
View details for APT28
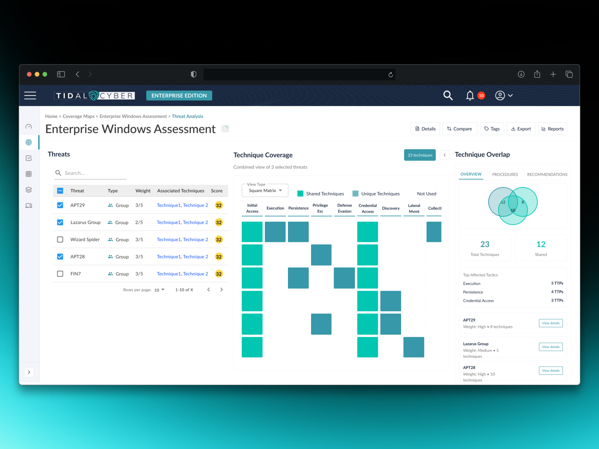click(551, 370)
